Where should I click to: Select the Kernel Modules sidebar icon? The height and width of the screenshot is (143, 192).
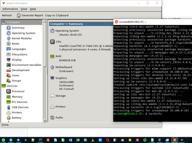[9, 38]
